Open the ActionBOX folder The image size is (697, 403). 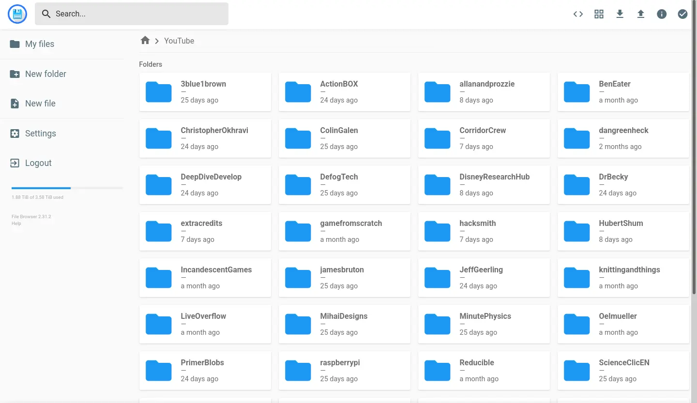pyautogui.click(x=345, y=92)
